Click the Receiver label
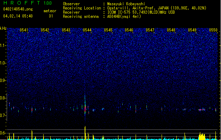Screen dimensions: 221x140 (x=71, y=12)
